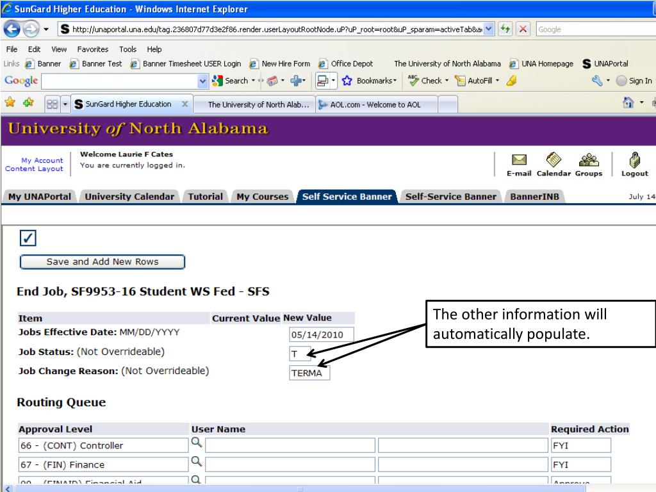Open the new blank tab button
The image size is (656, 492).
[448, 104]
